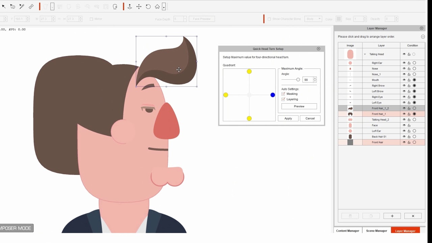The image size is (432, 243).
Task: Open the Body dropdown
Action: tap(313, 19)
